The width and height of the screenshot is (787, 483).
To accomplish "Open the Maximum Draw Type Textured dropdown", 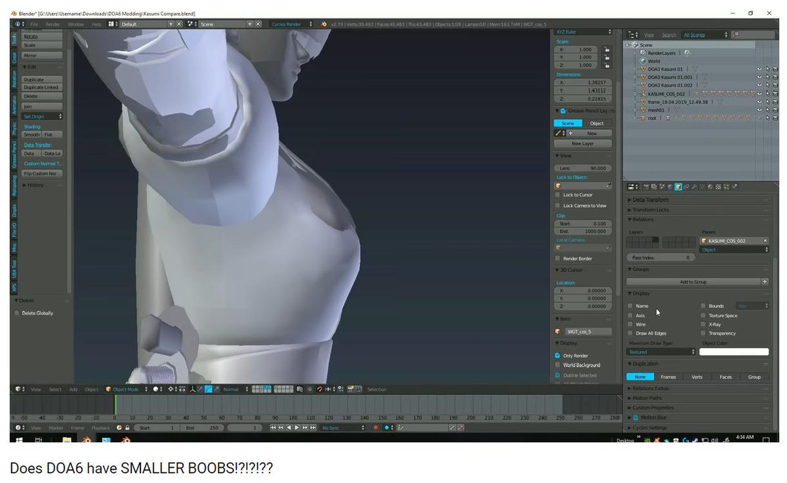I will click(661, 352).
